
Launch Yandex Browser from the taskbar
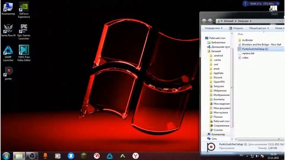(135, 156)
